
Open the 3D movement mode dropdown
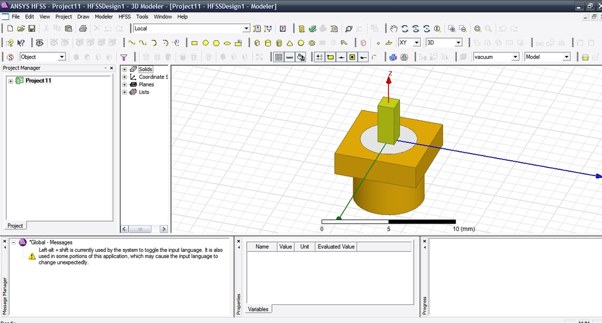pyautogui.click(x=458, y=43)
